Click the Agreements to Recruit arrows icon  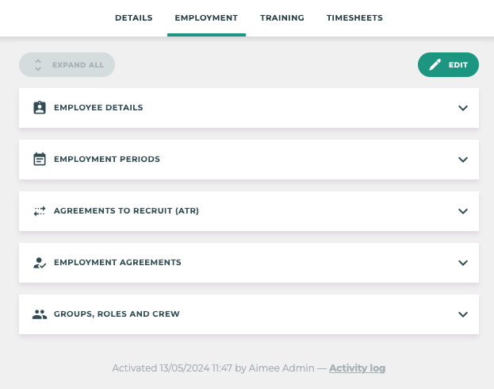[40, 211]
